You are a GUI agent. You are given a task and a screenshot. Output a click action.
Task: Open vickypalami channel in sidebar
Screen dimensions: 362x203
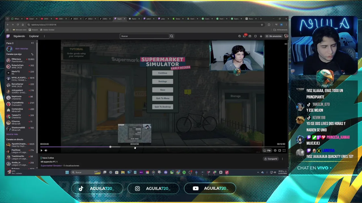point(20,91)
